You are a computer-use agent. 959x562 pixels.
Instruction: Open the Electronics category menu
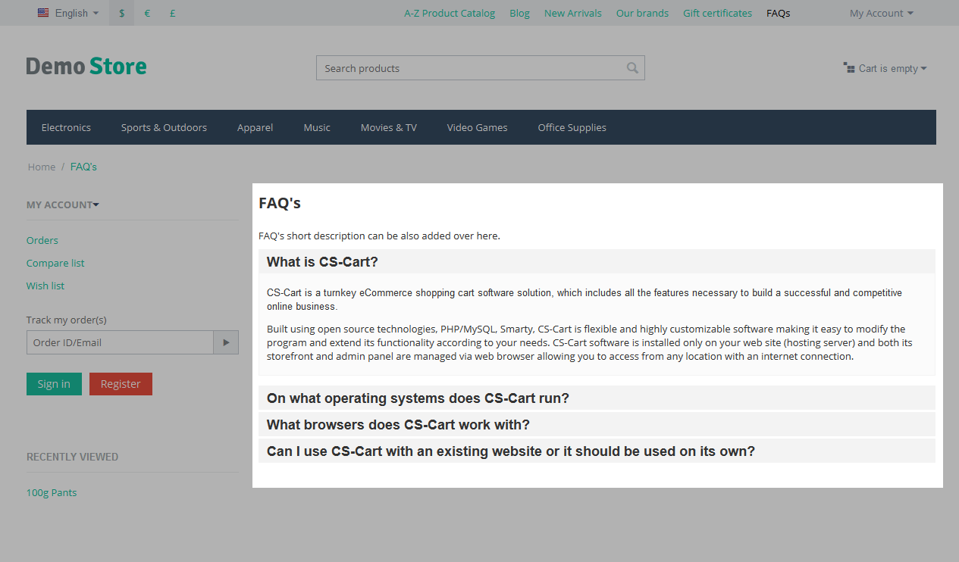[x=66, y=127]
